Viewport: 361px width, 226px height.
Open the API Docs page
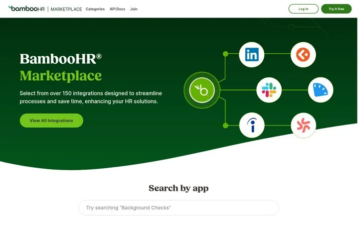click(117, 9)
